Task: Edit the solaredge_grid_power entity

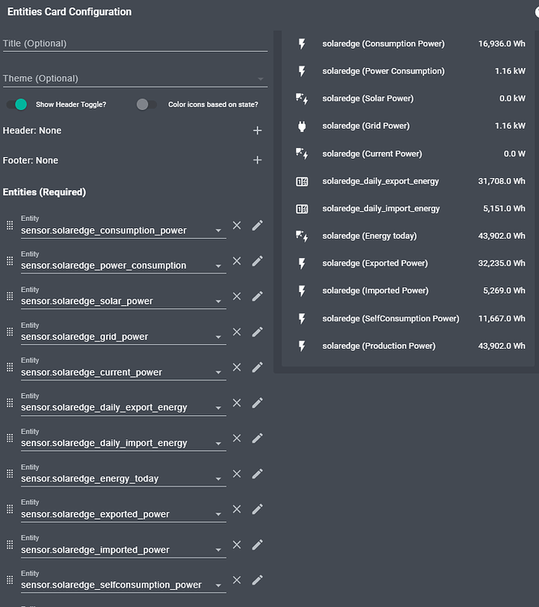Action: coord(257,332)
